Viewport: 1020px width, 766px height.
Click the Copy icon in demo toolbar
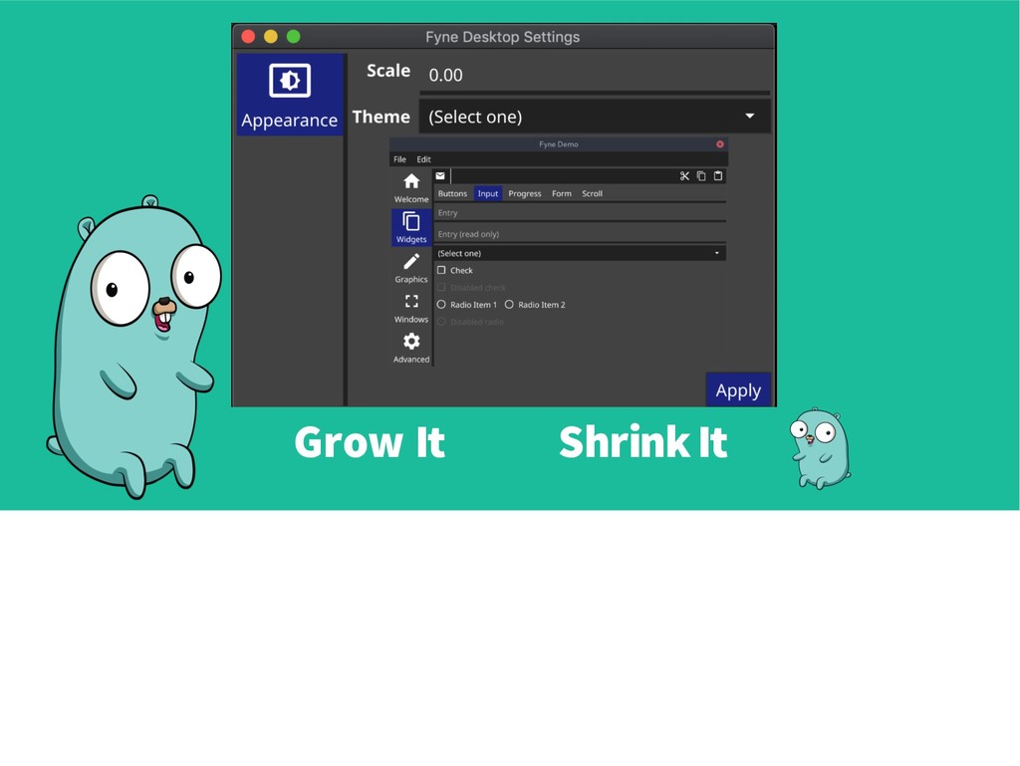[x=701, y=176]
